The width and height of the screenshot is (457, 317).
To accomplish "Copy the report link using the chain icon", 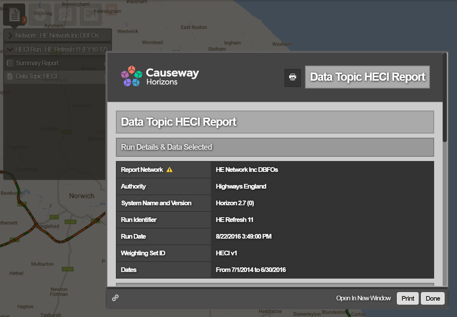I will [x=116, y=298].
